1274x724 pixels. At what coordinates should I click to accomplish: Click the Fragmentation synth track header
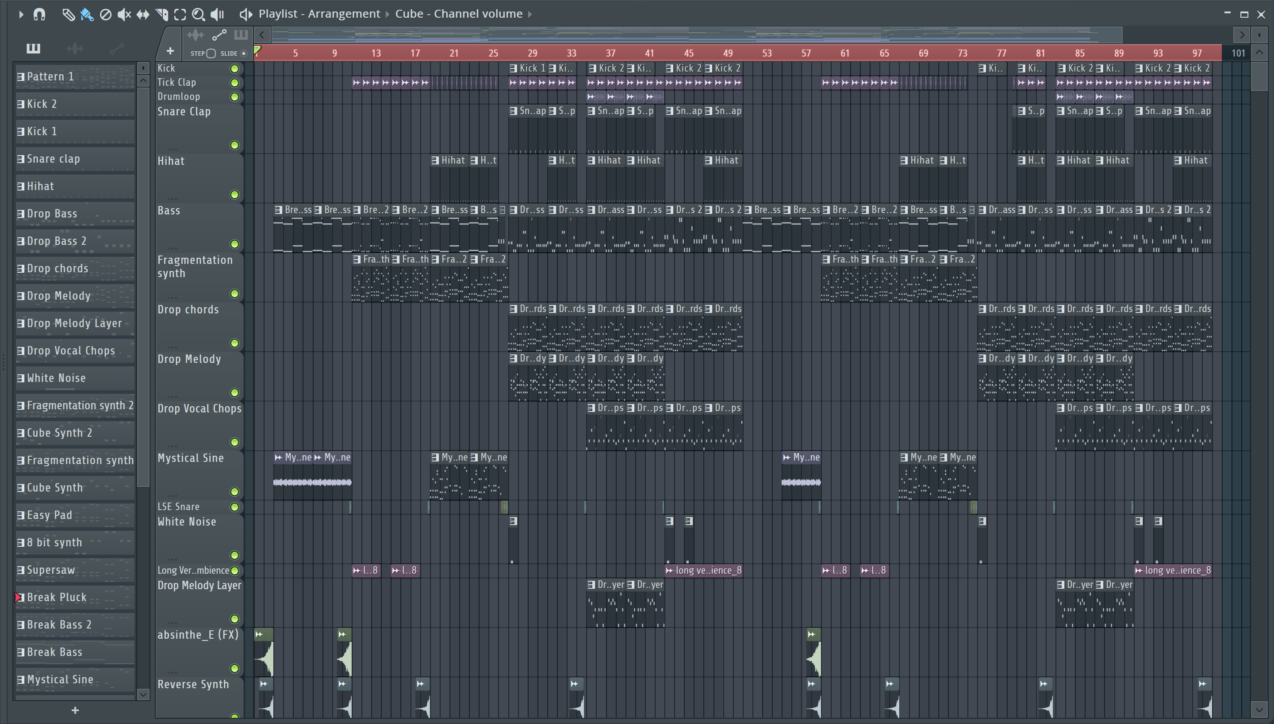click(199, 277)
